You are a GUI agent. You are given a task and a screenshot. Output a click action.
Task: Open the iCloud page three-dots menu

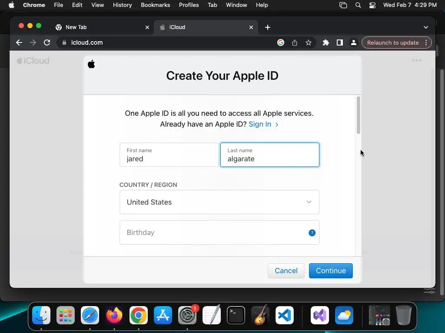[417, 60]
